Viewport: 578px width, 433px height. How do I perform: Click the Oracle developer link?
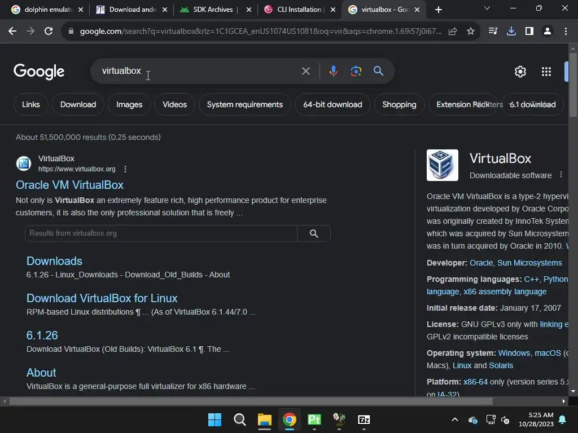[x=481, y=263]
